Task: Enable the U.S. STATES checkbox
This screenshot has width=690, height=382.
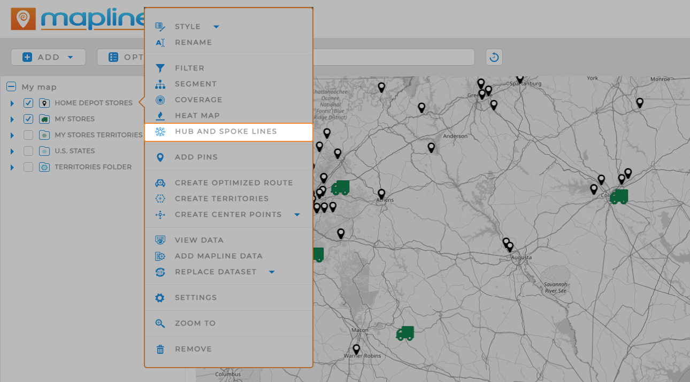Action: pyautogui.click(x=28, y=150)
